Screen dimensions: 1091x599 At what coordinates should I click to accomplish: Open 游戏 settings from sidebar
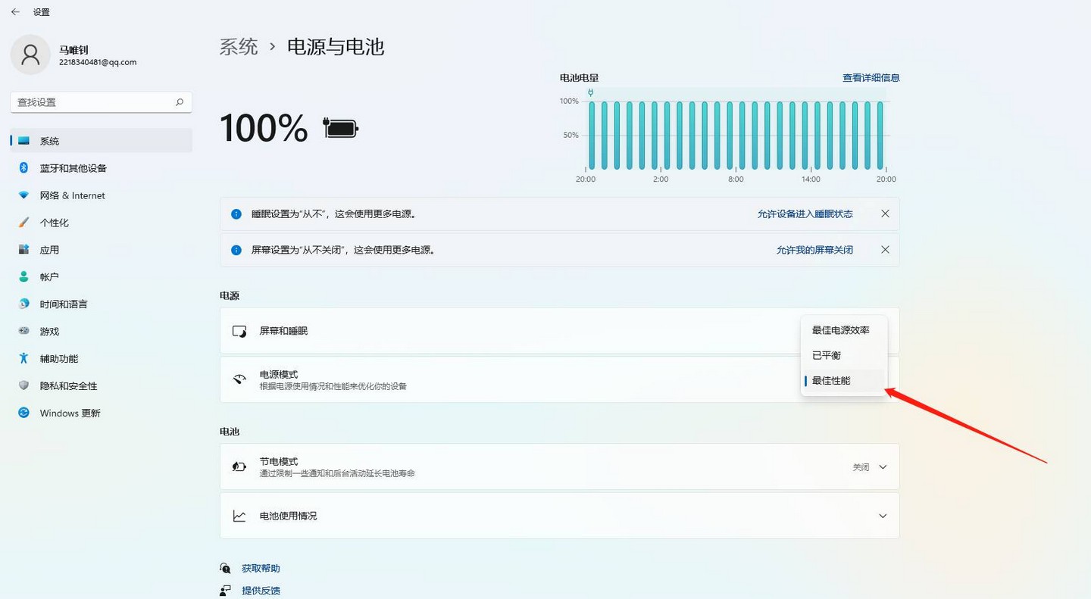(x=49, y=331)
